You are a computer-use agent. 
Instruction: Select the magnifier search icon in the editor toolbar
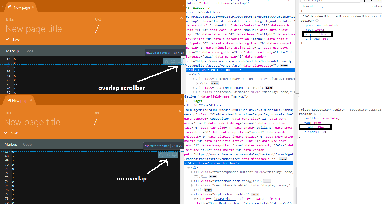[x=166, y=61]
